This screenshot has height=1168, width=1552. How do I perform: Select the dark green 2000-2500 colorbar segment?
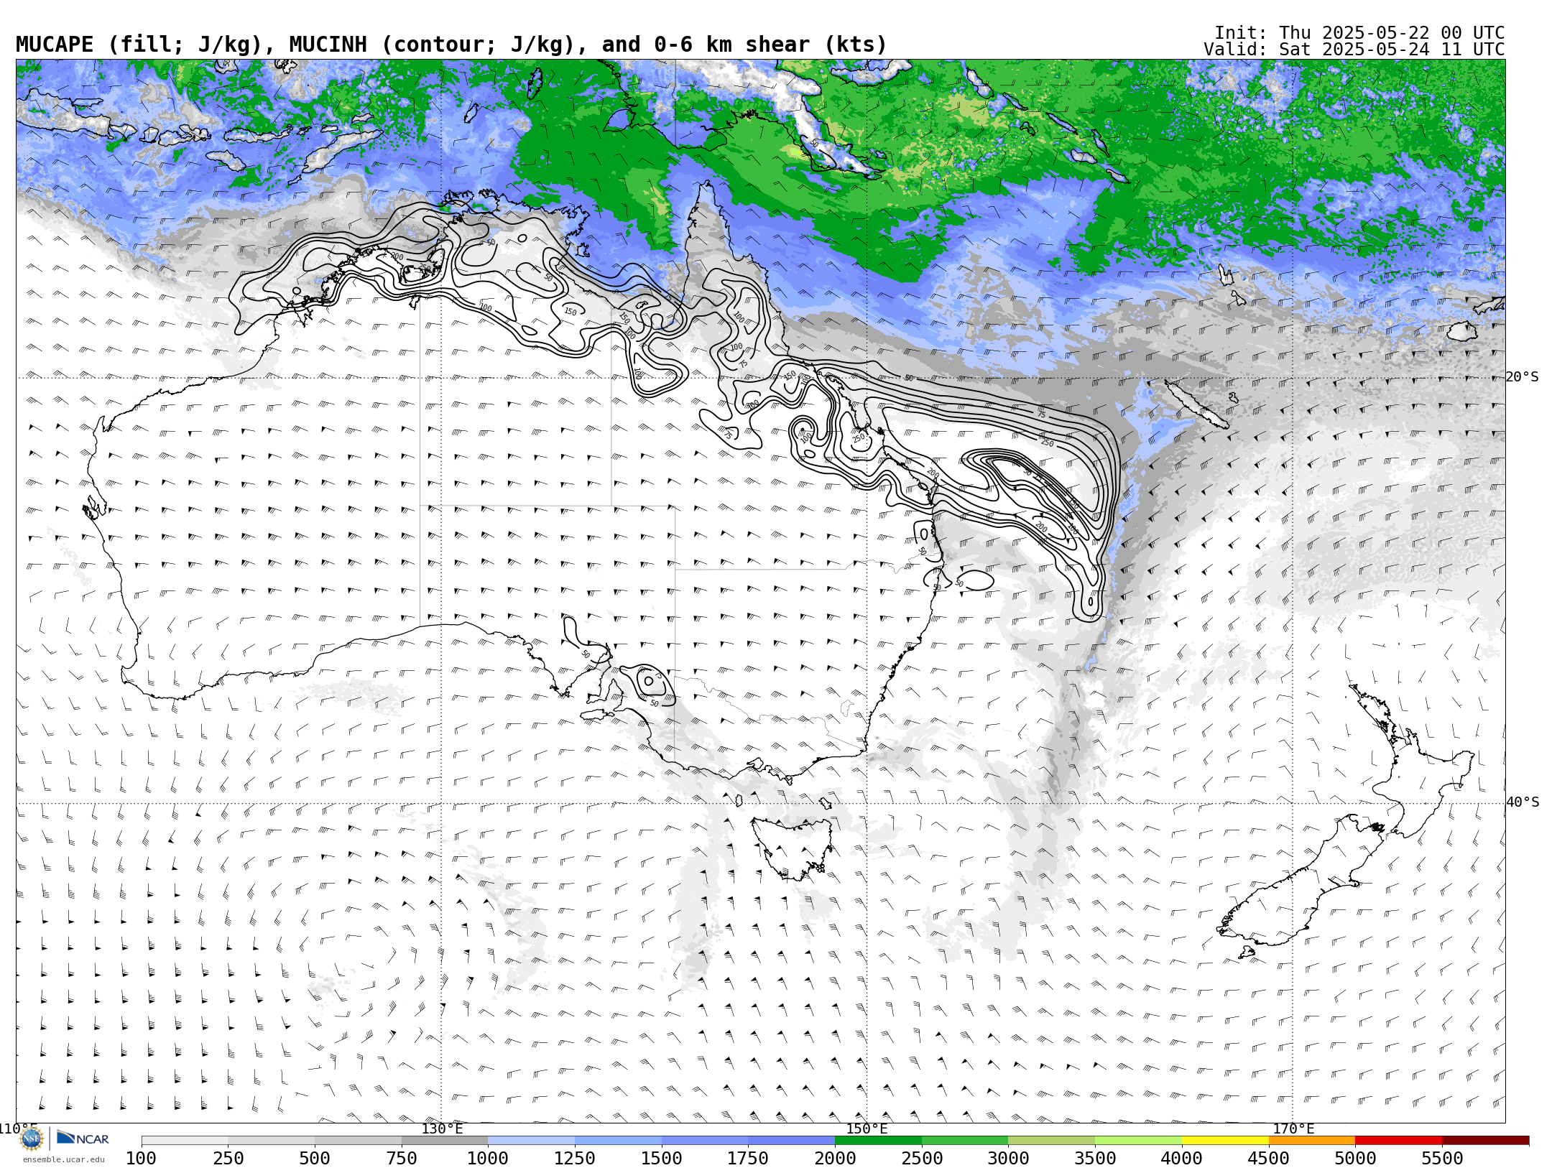tap(878, 1141)
